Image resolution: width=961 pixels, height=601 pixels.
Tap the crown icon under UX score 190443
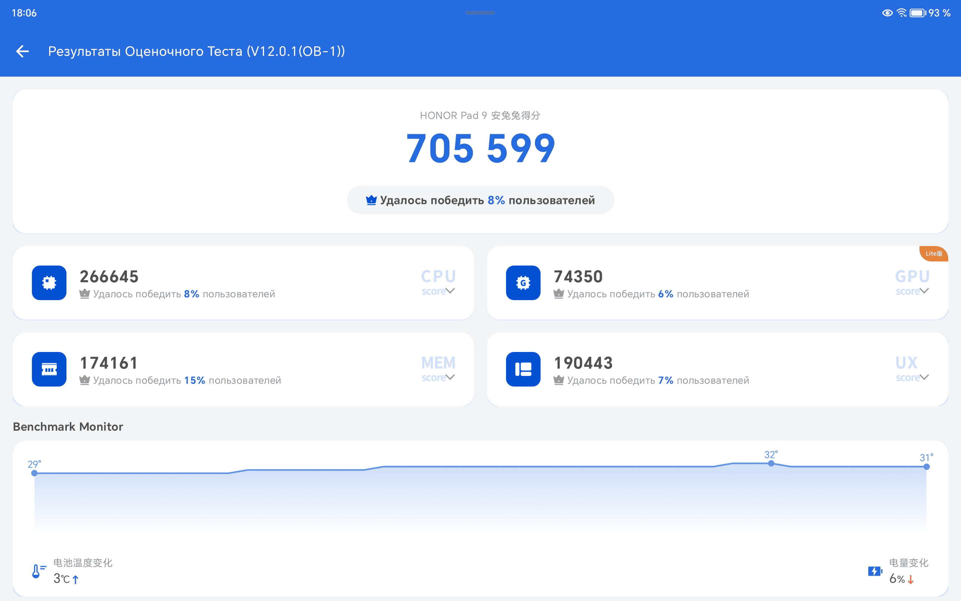(x=559, y=381)
